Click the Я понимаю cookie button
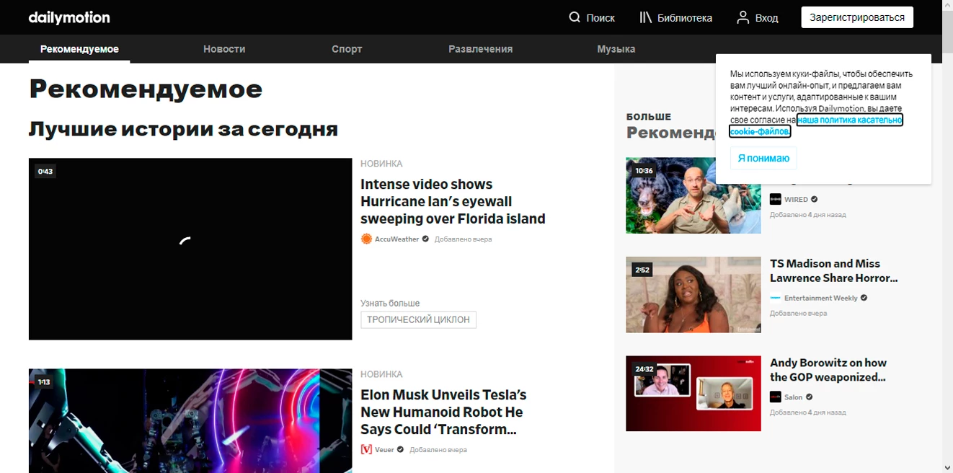The height and width of the screenshot is (473, 953). 763,158
